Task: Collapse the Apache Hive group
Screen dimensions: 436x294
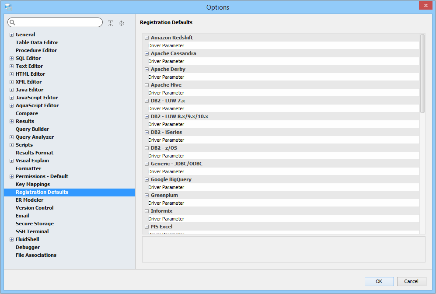Action: point(146,85)
